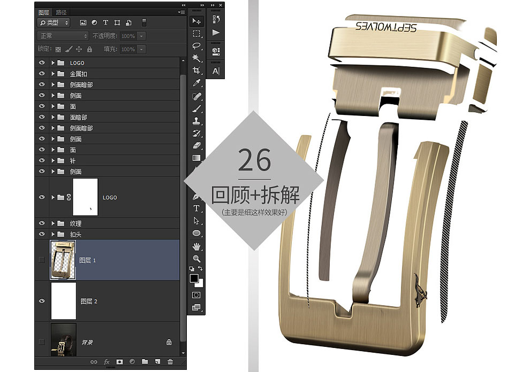Viewport: 507px width, 372px height.
Task: Open the 不透明度 opacity dropdown arrow
Action: (x=142, y=36)
